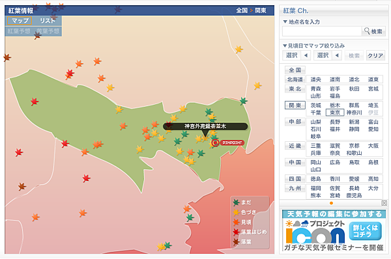Click the greyed 検索 filter button

click(x=354, y=55)
